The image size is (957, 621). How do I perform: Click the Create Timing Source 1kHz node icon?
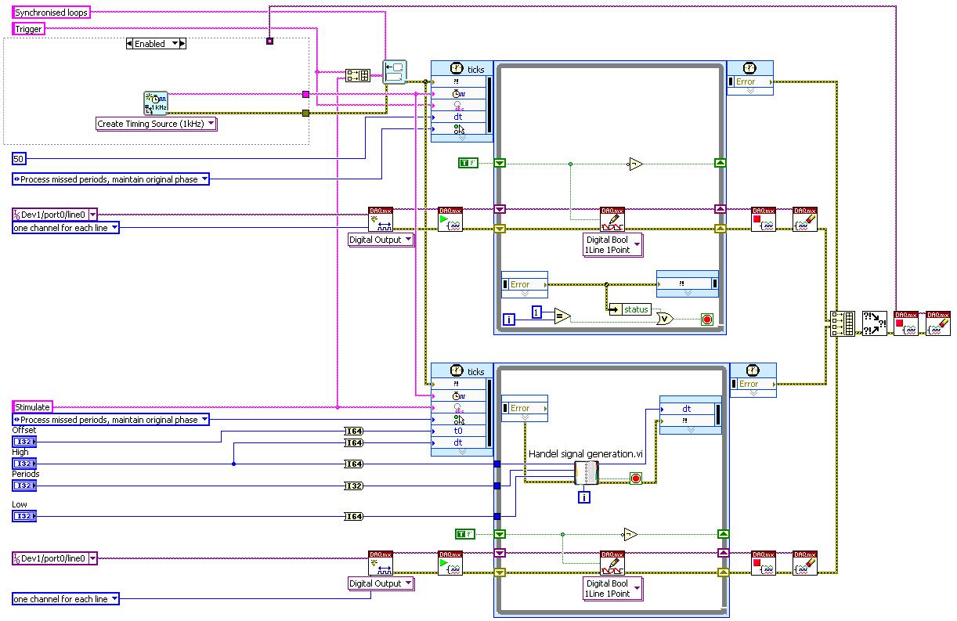click(x=156, y=103)
